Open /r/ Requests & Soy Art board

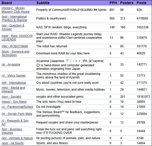(x=15, y=122)
